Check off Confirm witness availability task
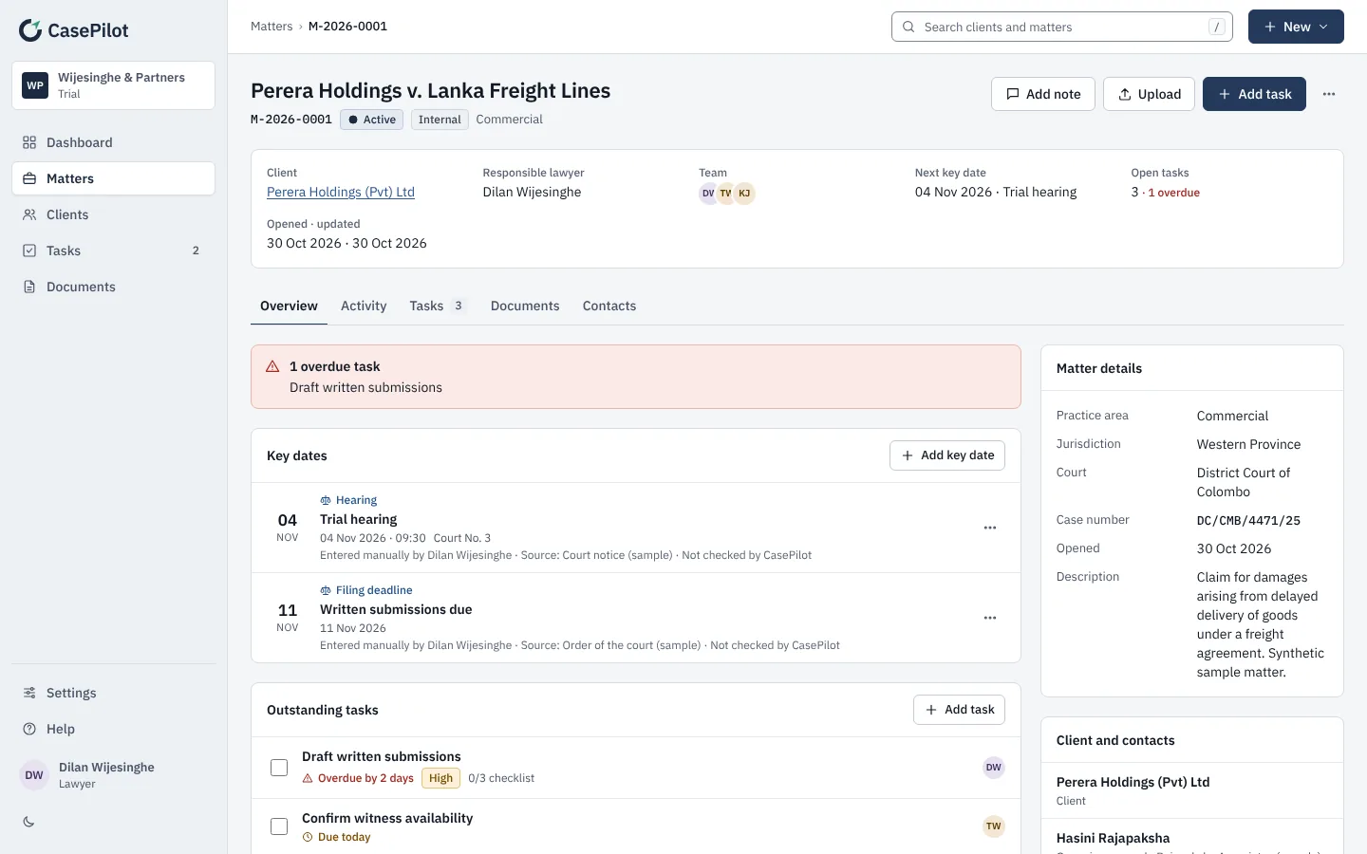Viewport: 1367px width, 854px height. (279, 826)
